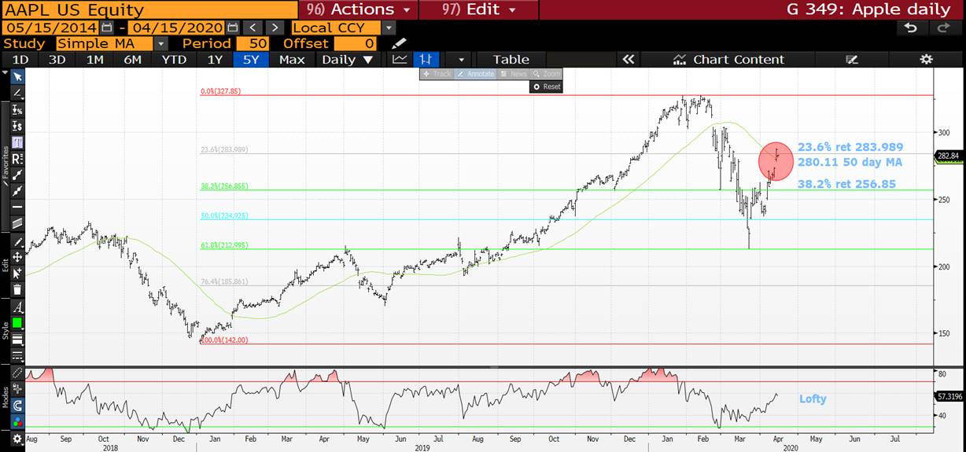This screenshot has height=452, width=966.
Task: Click the AAPL US Equity security field
Action: coord(149,10)
